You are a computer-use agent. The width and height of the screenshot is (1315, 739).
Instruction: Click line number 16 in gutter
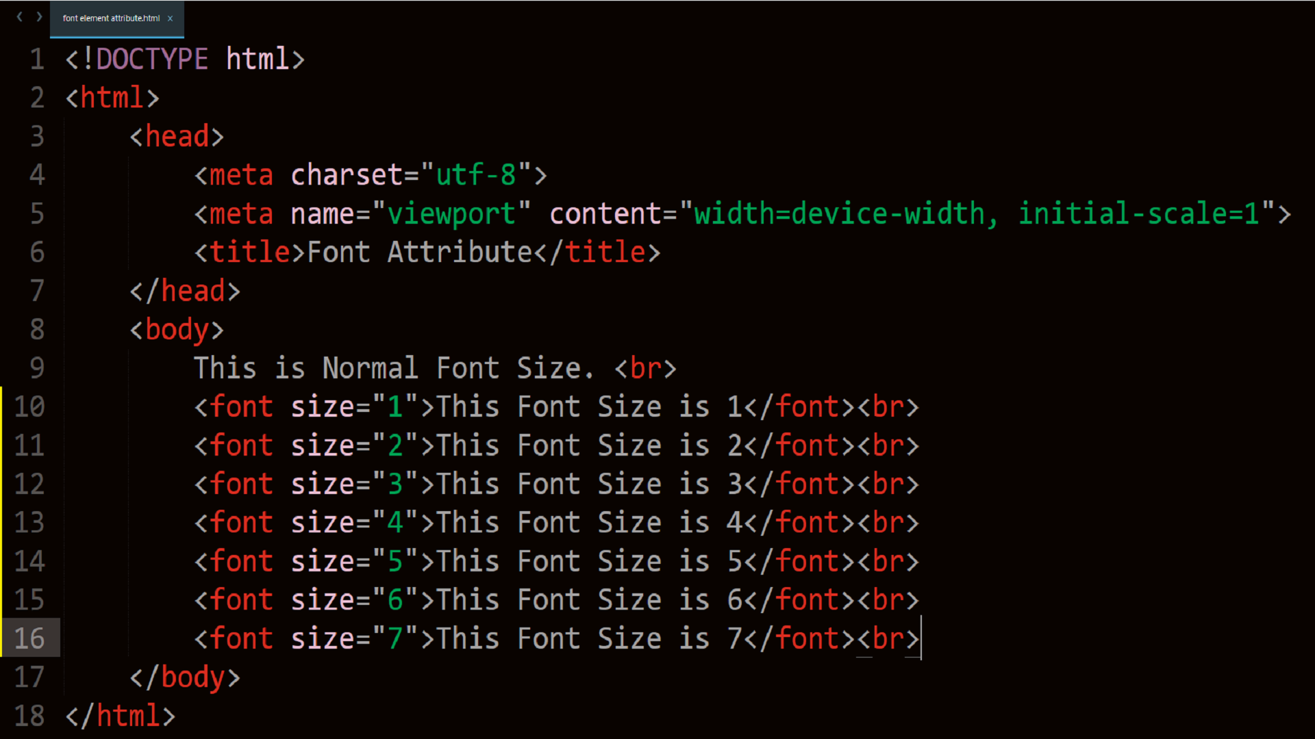click(29, 638)
